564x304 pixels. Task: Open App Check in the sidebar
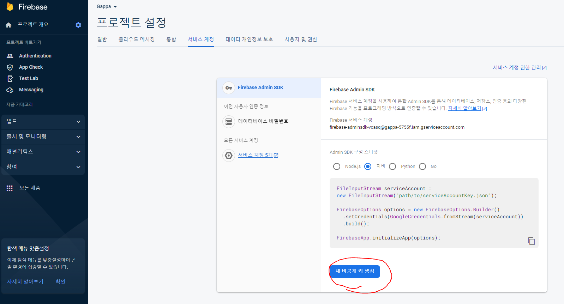(x=31, y=67)
